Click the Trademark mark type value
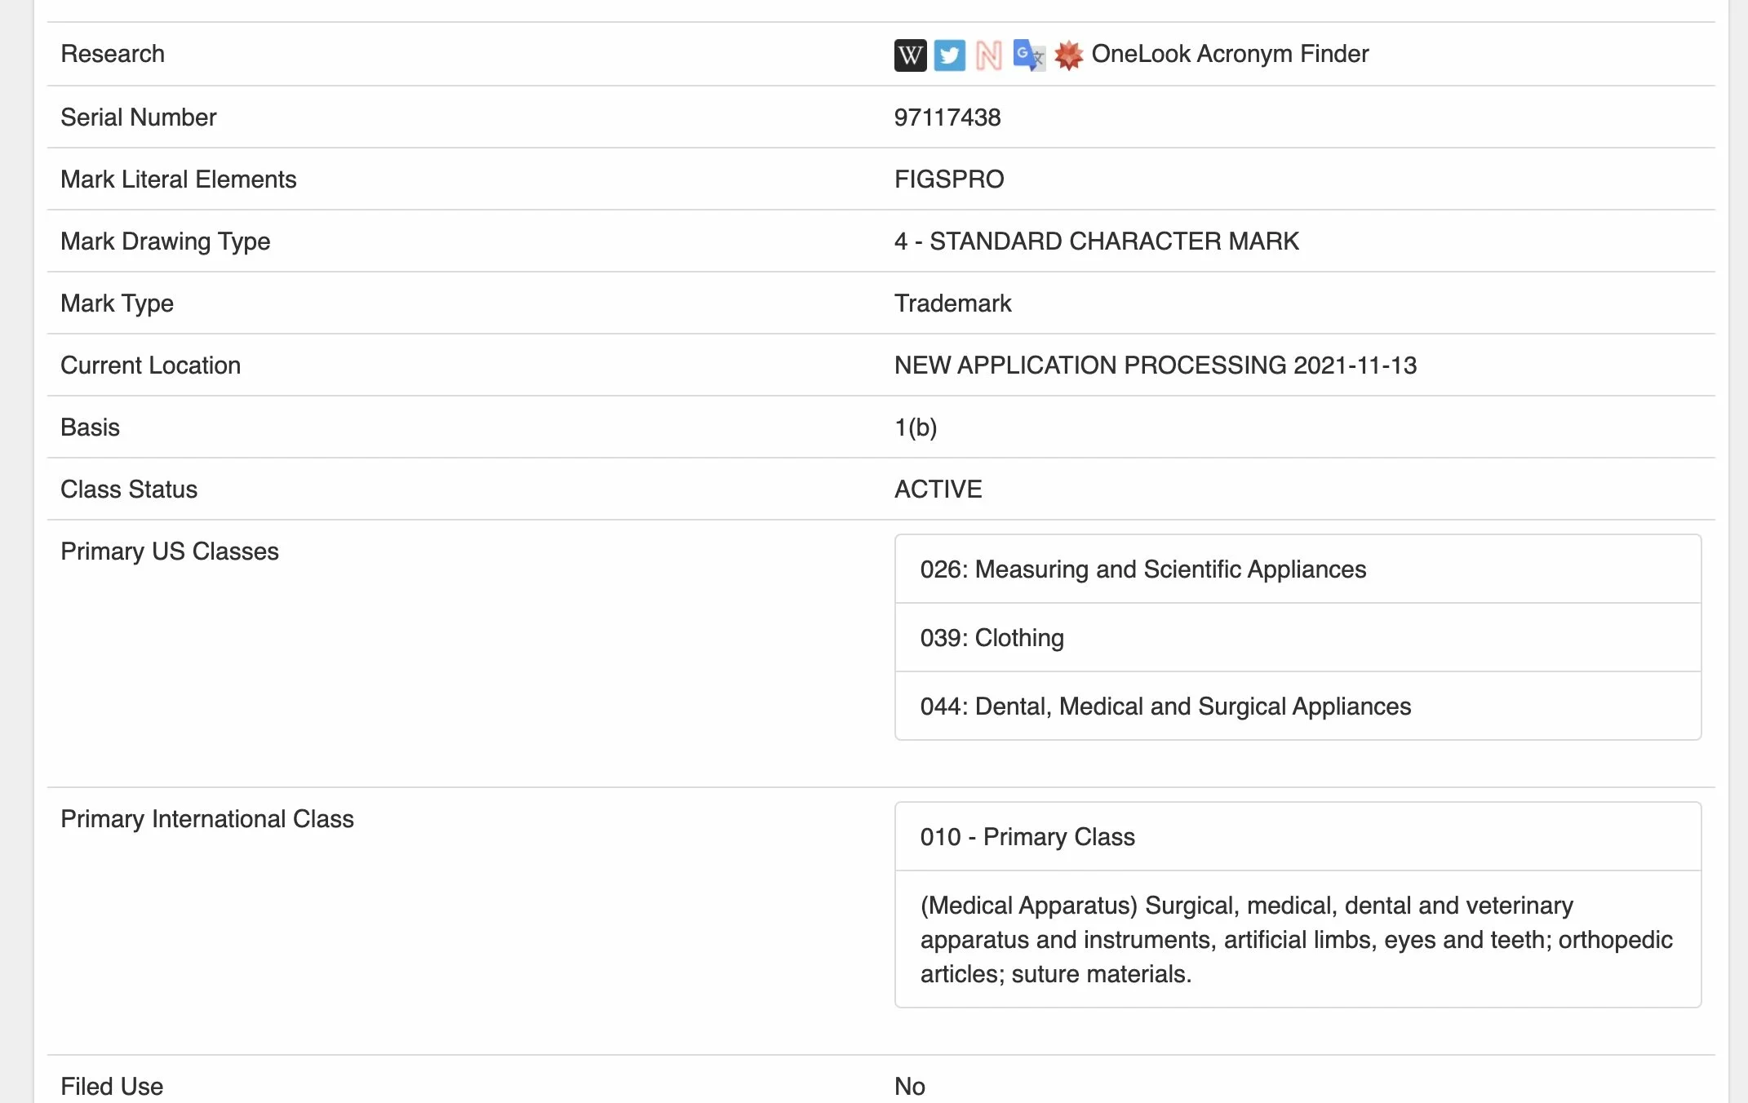 [x=953, y=303]
